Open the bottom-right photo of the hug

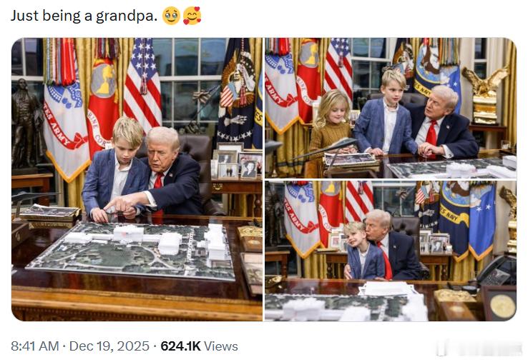click(x=391, y=251)
